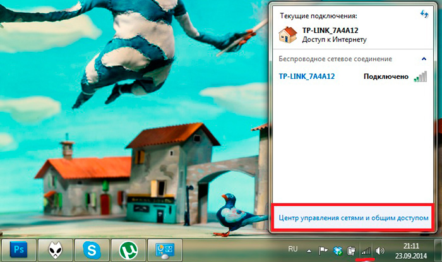Image resolution: width=442 pixels, height=262 pixels.
Task: Select TP-LINK_7A4A12 in the wireless list
Action: click(x=307, y=76)
